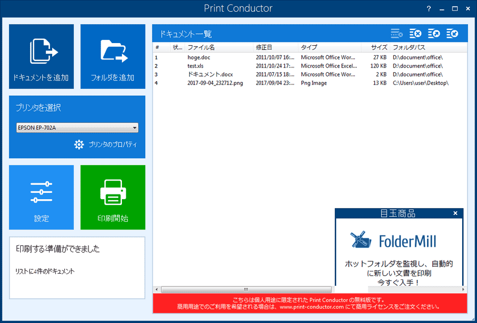Image resolution: width=477 pixels, height=323 pixels.
Task: Click the red free version license banner
Action: coord(310,303)
